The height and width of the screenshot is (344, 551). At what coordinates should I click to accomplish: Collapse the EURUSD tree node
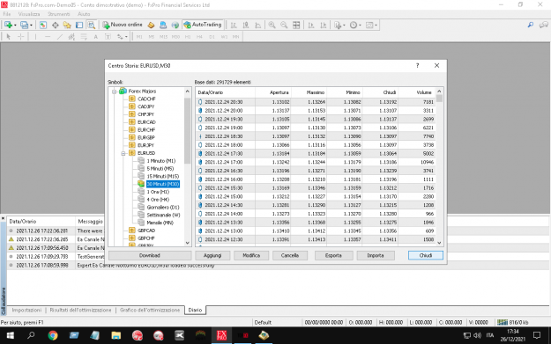coord(123,153)
